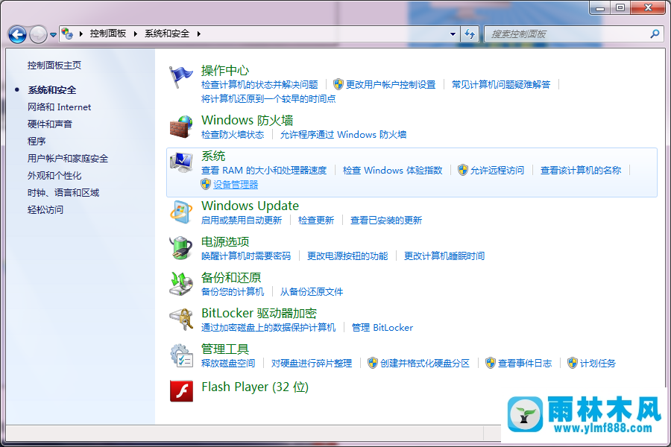Open 查看该计算机的名称 link
671x447 pixels.
point(581,171)
